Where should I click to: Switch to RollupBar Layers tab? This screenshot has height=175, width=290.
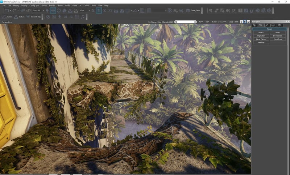coord(279,25)
